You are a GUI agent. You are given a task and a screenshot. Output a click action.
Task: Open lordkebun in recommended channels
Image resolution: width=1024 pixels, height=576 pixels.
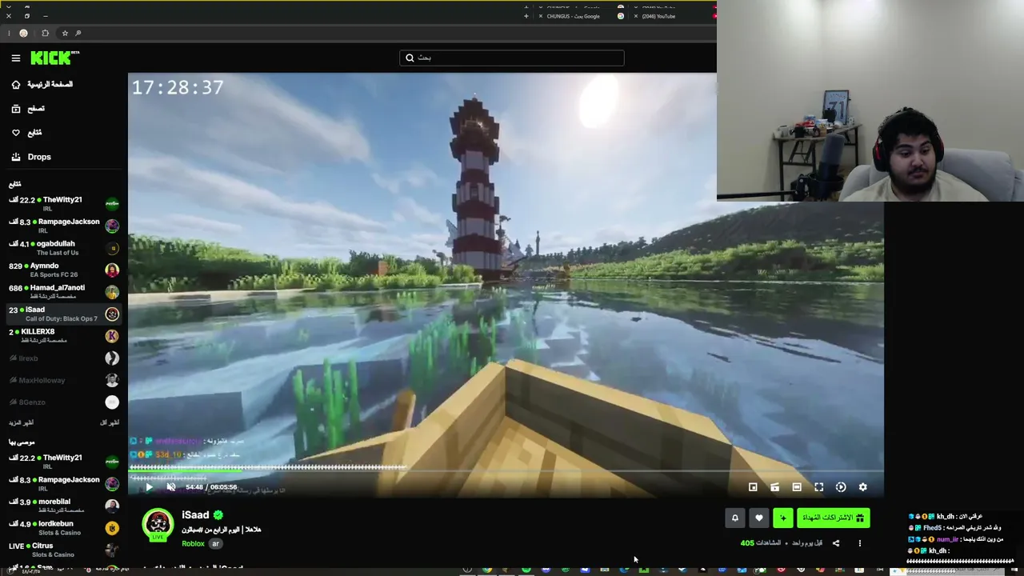pyautogui.click(x=62, y=528)
